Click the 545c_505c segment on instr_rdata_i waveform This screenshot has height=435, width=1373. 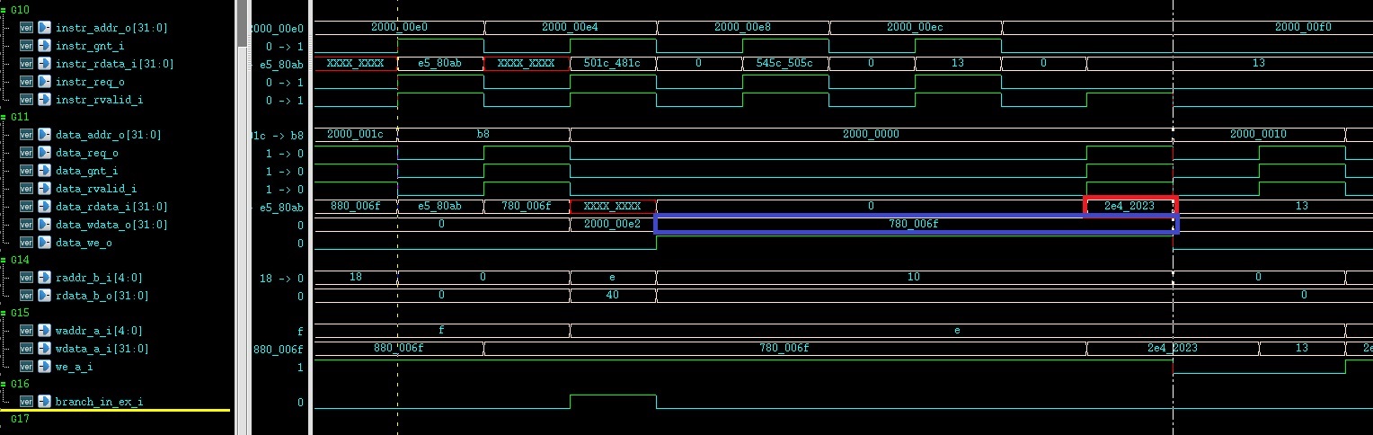click(x=785, y=64)
